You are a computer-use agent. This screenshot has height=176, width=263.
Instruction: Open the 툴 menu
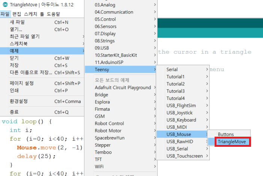tap(42, 14)
